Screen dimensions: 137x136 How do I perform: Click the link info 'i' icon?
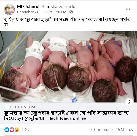click(129, 102)
